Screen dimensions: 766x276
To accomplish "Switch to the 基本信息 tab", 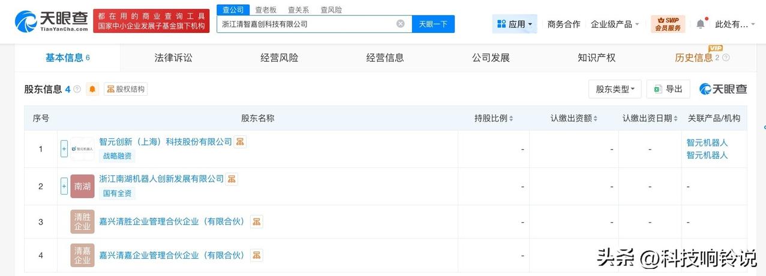I will click(x=67, y=57).
